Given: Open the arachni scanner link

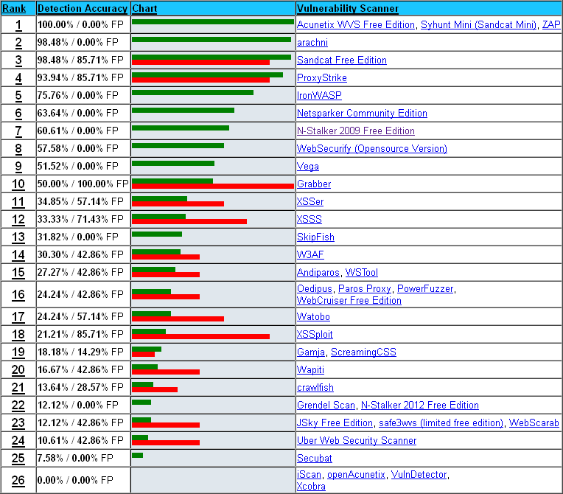Looking at the screenshot, I should pos(312,42).
